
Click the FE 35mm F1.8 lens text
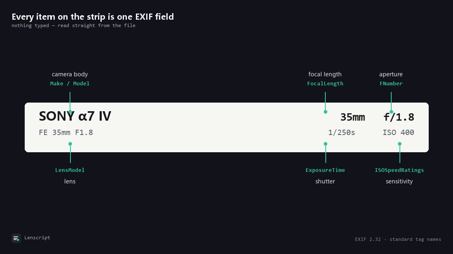(x=66, y=133)
